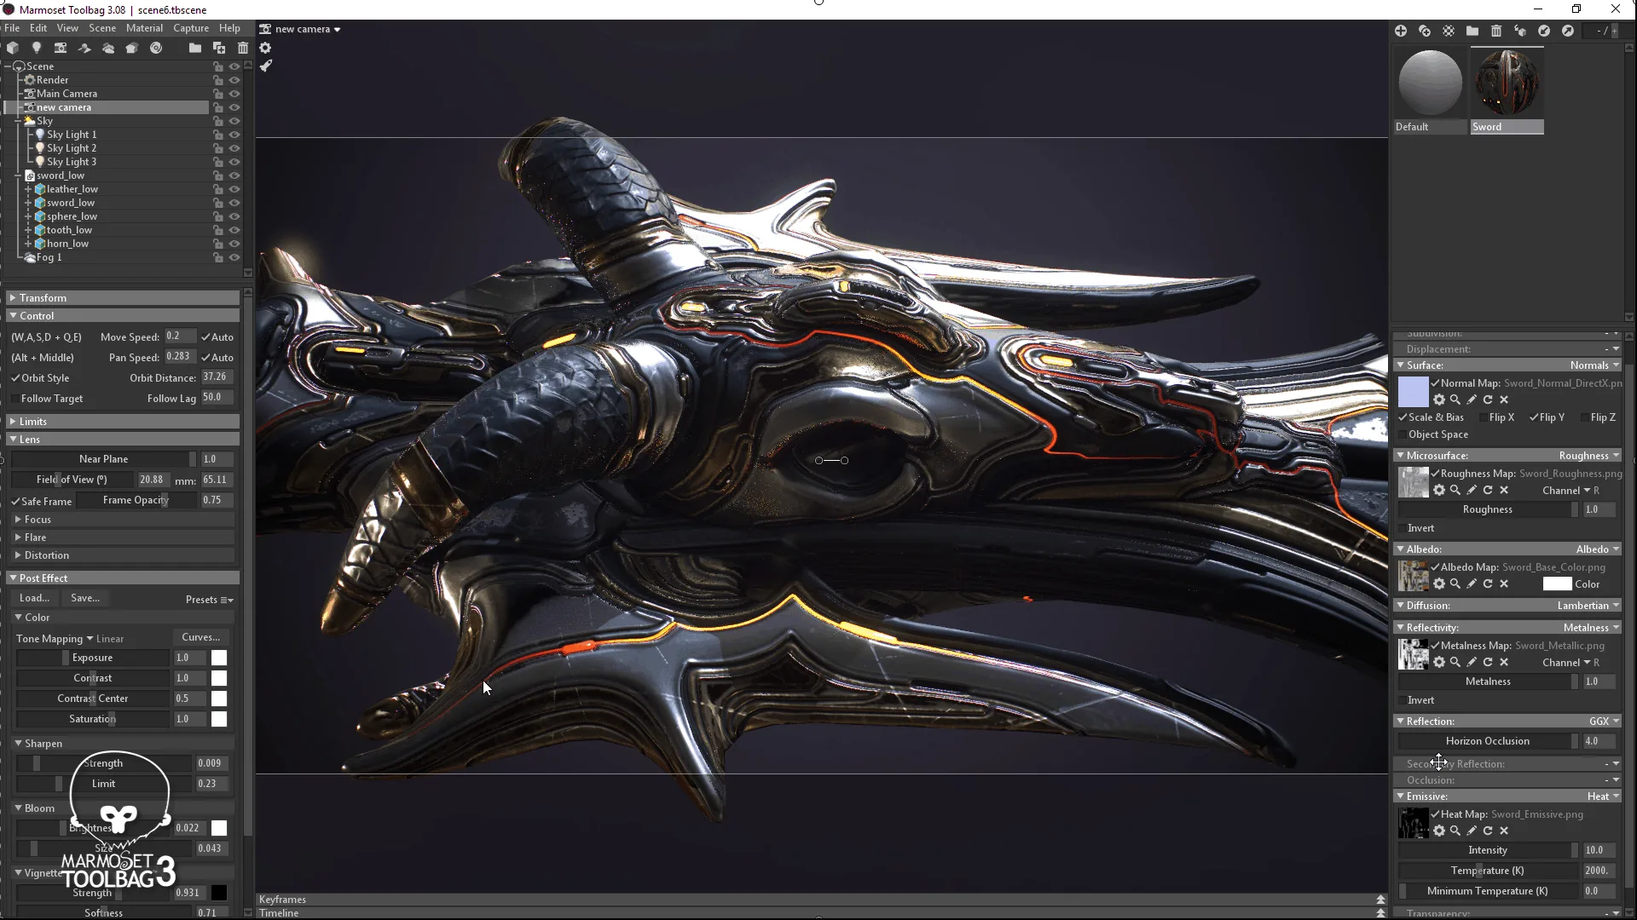Open the Scene menu in menu bar

101,28
